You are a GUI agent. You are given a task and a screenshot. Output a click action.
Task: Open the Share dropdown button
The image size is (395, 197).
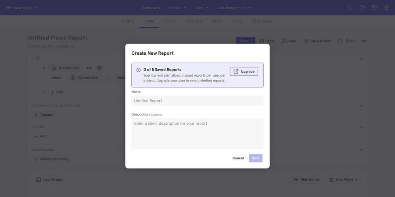246,41
